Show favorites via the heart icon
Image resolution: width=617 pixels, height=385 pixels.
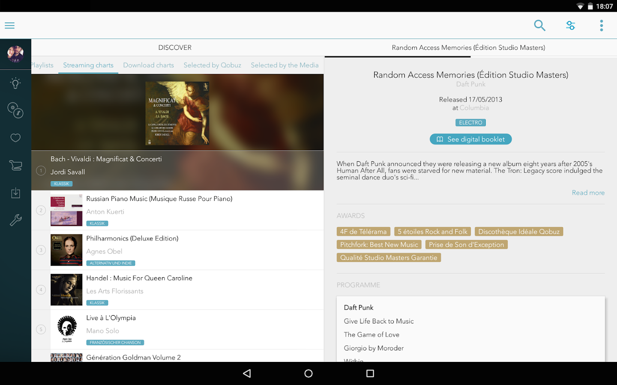pyautogui.click(x=15, y=138)
